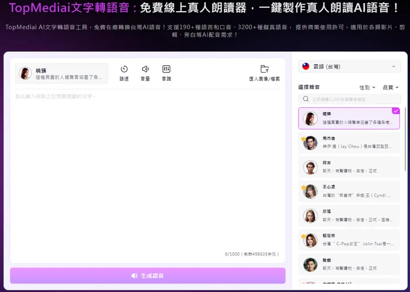Image resolution: width=410 pixels, height=292 pixels.
Task: Select the 阿吉 male voice card
Action: [x=349, y=167]
